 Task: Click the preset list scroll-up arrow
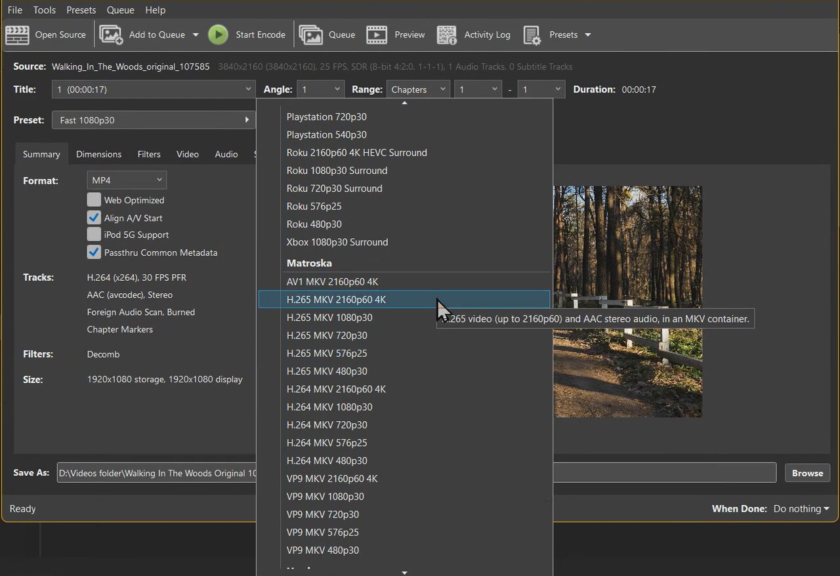(404, 102)
